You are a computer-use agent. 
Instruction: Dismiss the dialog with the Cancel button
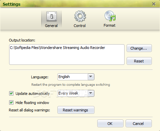coord(139,124)
